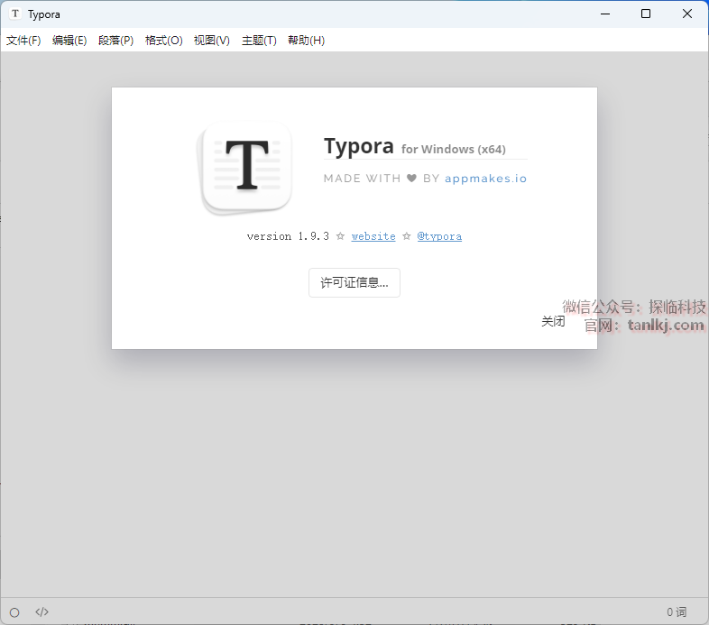Minimize the Typora window
709x625 pixels.
(603, 14)
